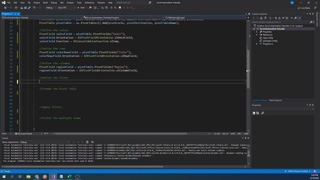The height and width of the screenshot is (180, 320).
Task: Click the Home icon in Solution Explorer
Action: 261,18
